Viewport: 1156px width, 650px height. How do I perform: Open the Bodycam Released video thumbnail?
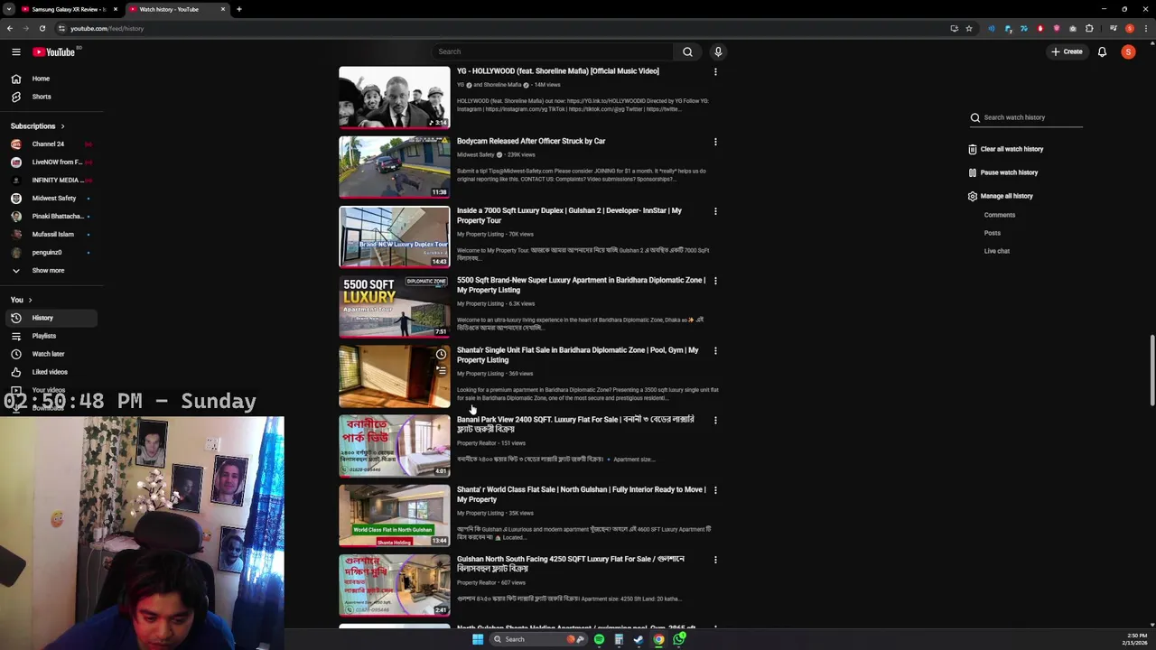pyautogui.click(x=394, y=167)
